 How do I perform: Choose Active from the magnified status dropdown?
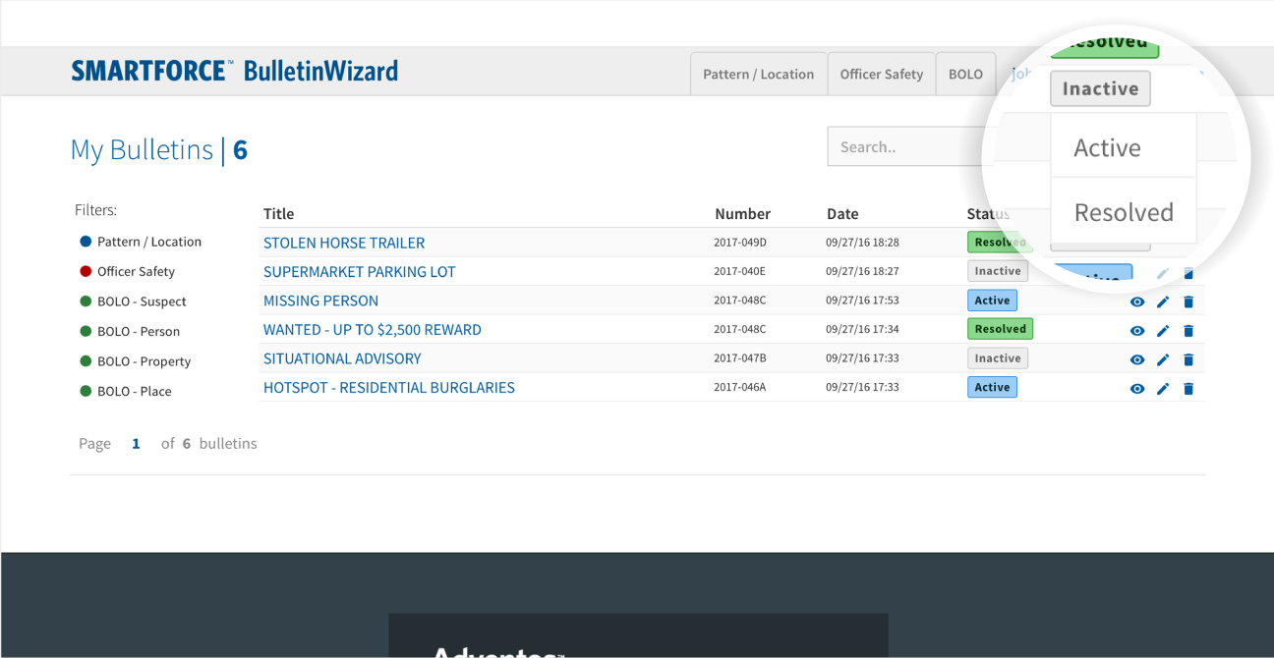click(x=1108, y=148)
